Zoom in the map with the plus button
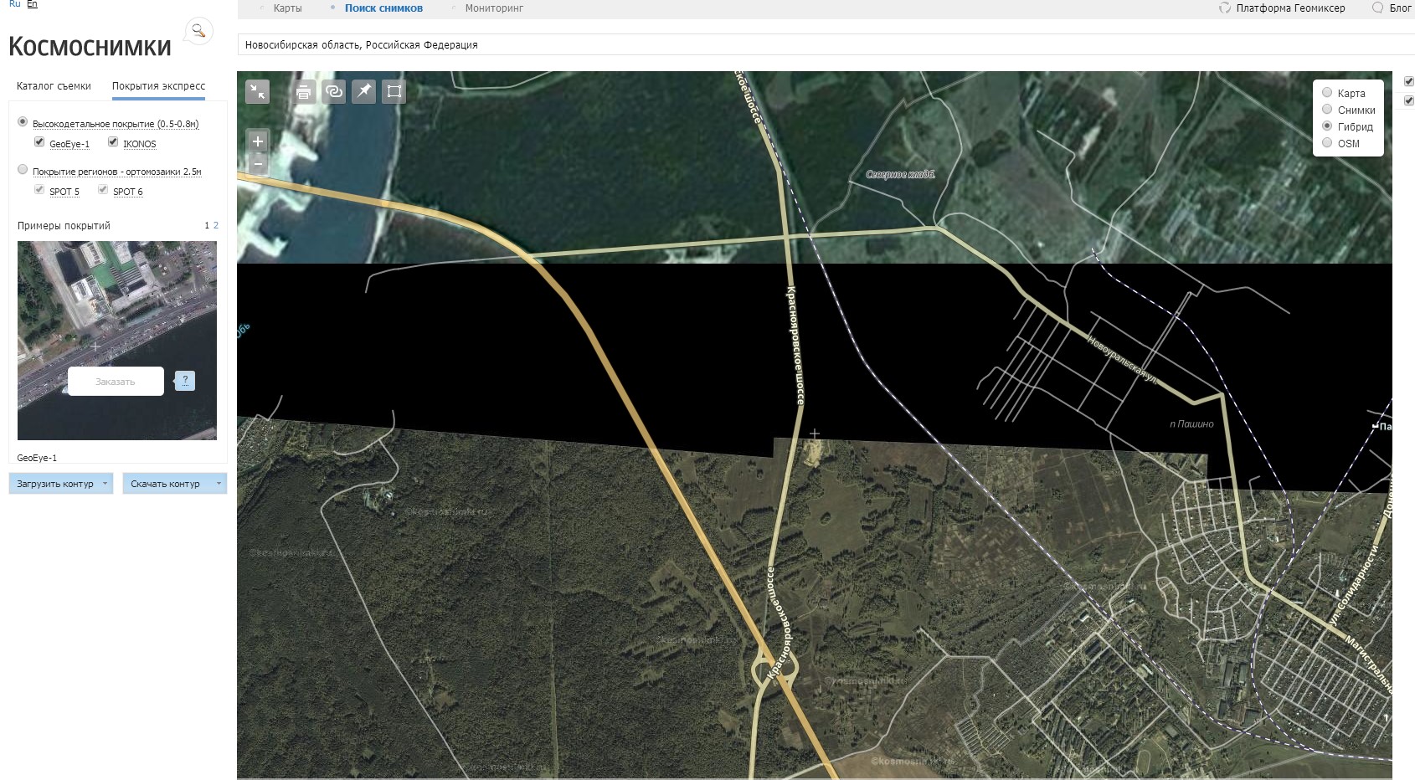 [x=258, y=141]
